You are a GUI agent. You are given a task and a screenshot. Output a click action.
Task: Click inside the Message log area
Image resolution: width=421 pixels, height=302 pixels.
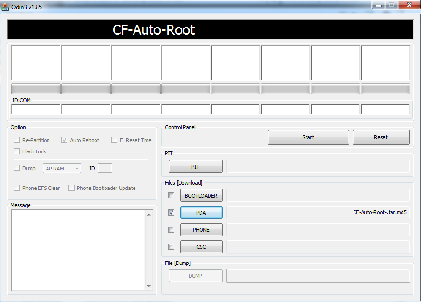click(x=79, y=250)
